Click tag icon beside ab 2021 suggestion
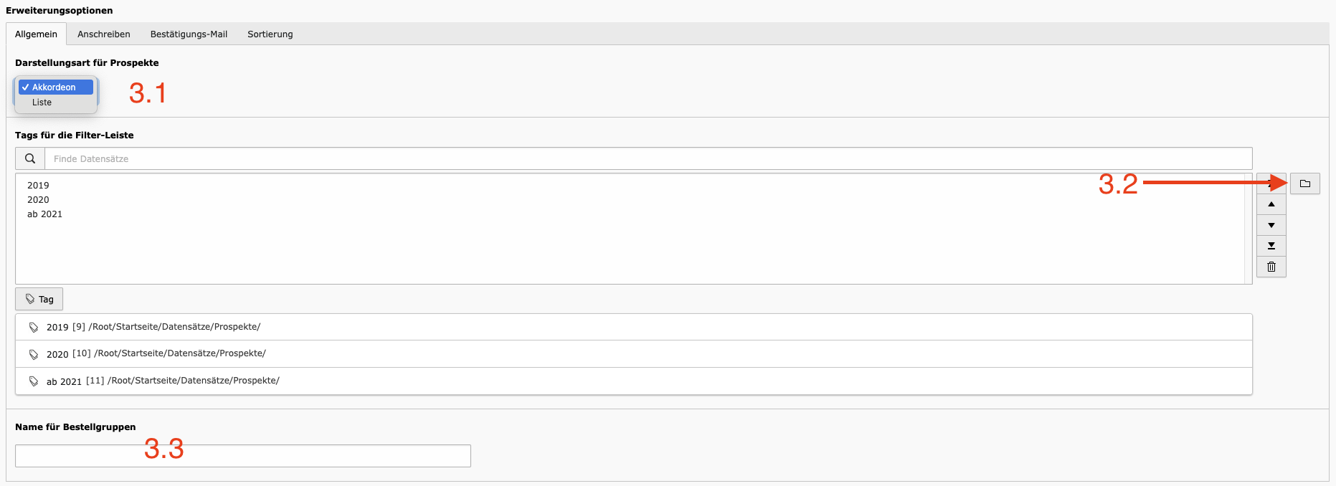Image resolution: width=1336 pixels, height=486 pixels. click(34, 381)
